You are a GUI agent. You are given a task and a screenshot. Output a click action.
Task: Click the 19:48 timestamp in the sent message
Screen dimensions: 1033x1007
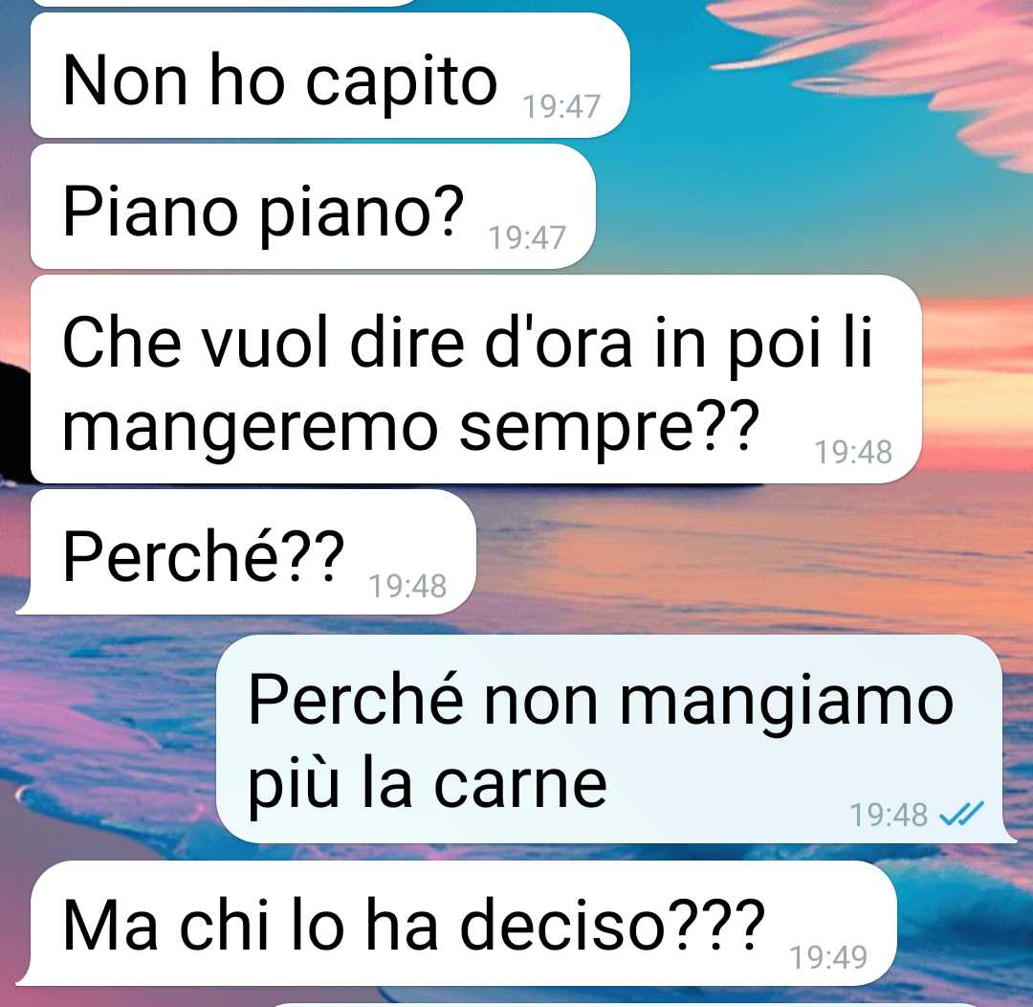pyautogui.click(x=889, y=816)
